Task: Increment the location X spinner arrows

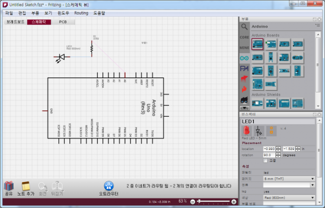Action: click(x=278, y=149)
